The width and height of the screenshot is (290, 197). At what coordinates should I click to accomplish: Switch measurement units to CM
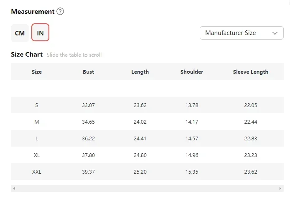click(x=20, y=33)
